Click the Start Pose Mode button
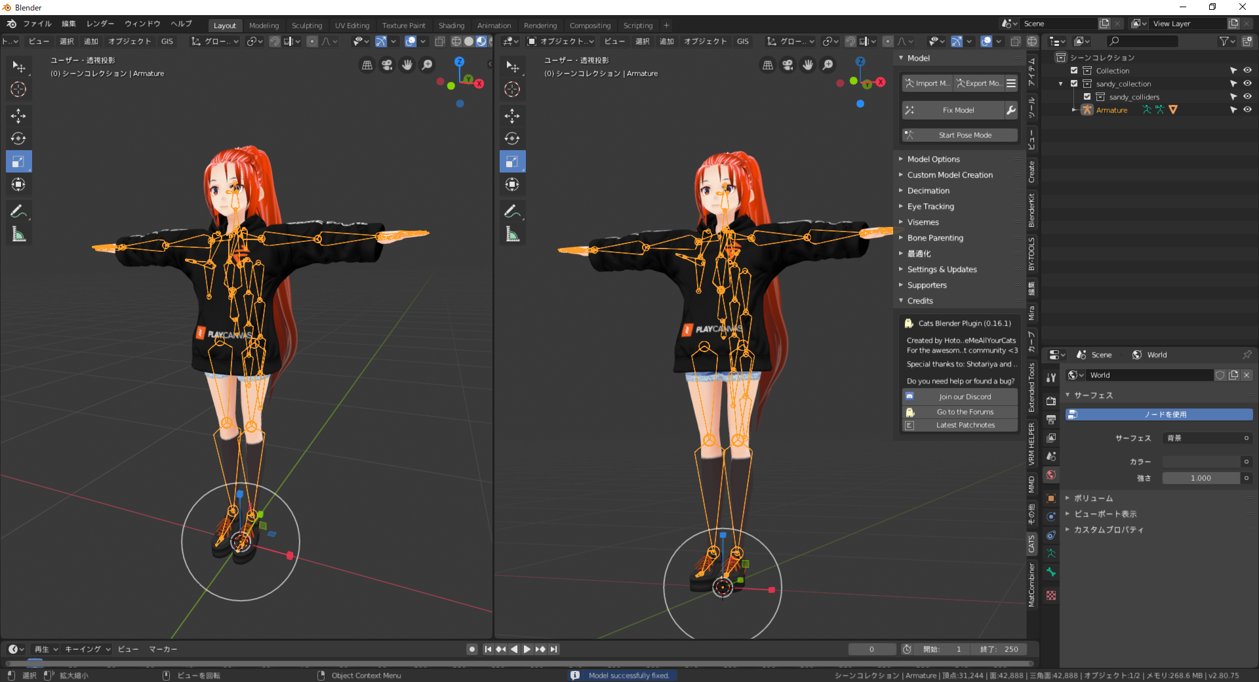 click(960, 135)
